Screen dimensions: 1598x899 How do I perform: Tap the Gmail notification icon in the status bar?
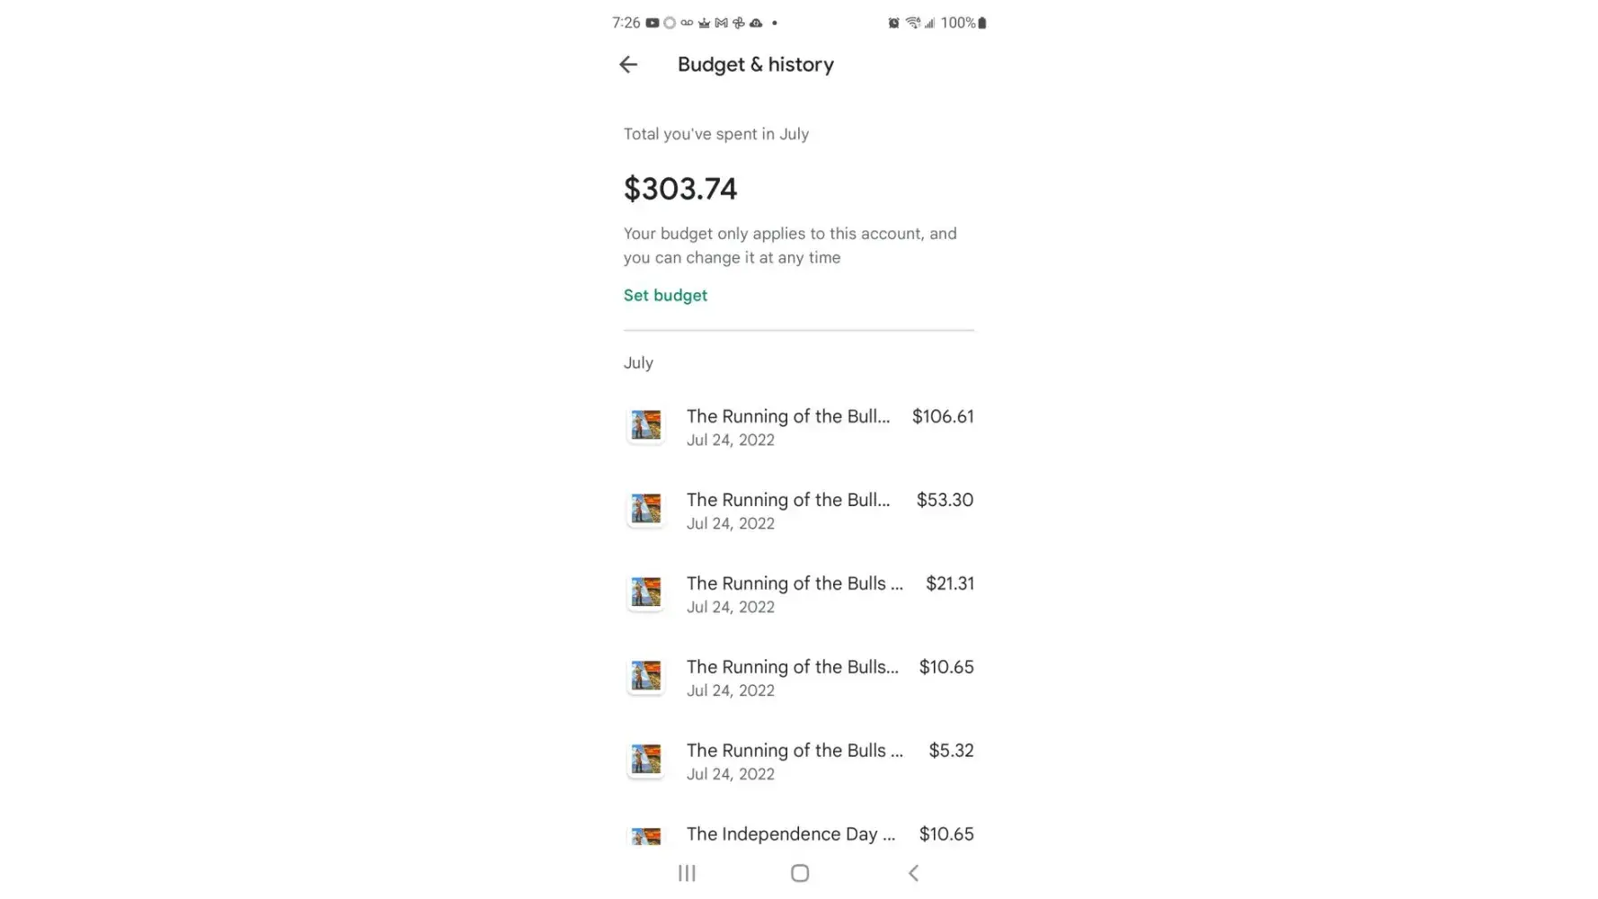[721, 23]
